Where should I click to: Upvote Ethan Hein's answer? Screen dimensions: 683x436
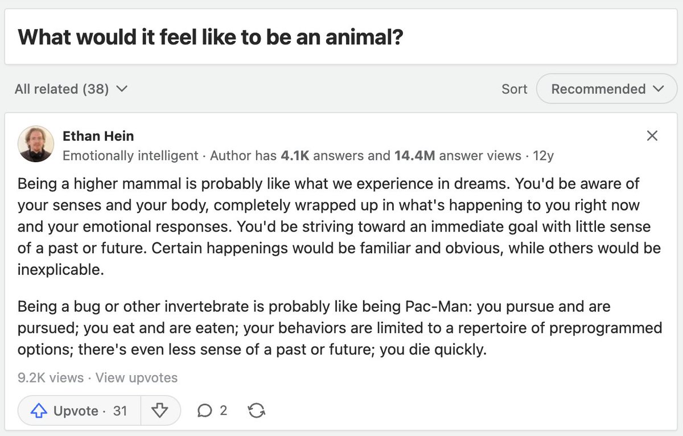pyautogui.click(x=79, y=410)
